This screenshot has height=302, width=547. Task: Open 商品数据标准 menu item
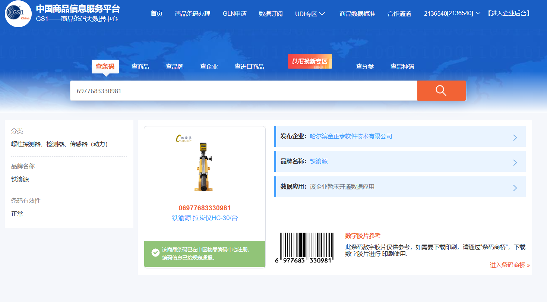point(357,14)
